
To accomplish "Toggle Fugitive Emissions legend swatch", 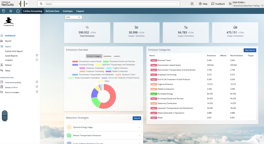I will pyautogui.click(x=109, y=68).
